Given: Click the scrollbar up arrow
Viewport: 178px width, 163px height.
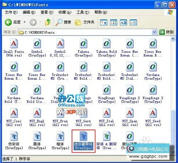Looking at the screenshot, I should (x=173, y=39).
